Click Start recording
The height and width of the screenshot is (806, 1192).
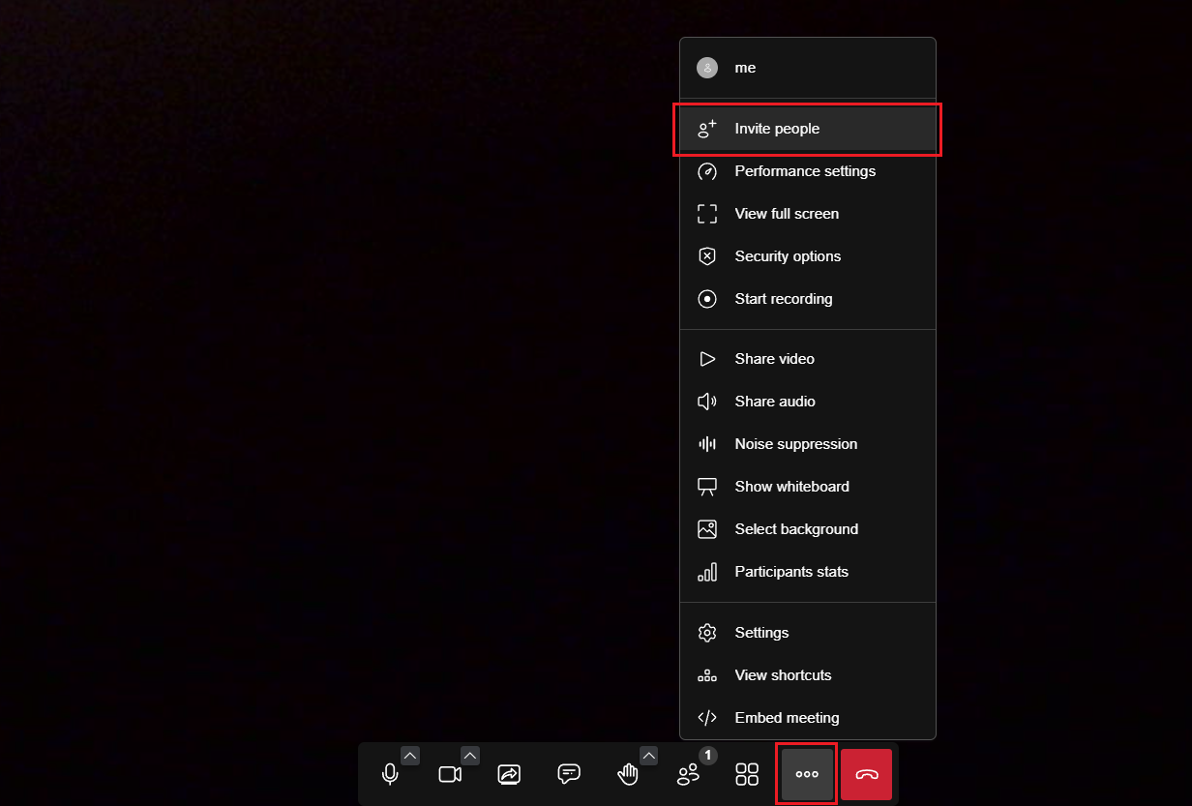(783, 299)
